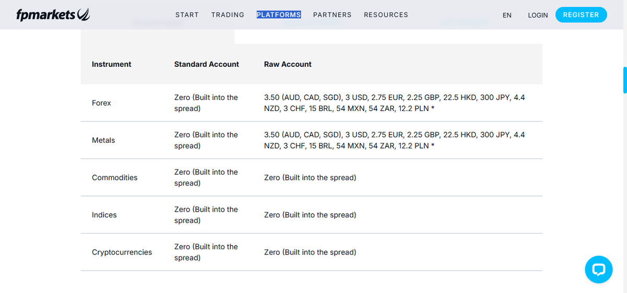Click Forex Standard Account cell text
The height and width of the screenshot is (293, 627).
[x=206, y=103]
